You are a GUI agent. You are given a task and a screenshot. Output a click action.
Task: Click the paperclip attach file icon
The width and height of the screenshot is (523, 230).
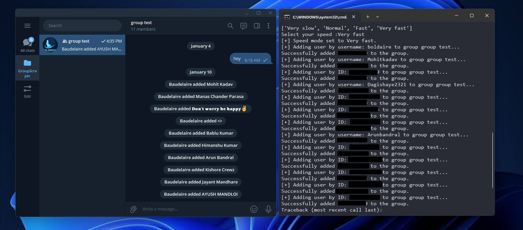click(133, 209)
